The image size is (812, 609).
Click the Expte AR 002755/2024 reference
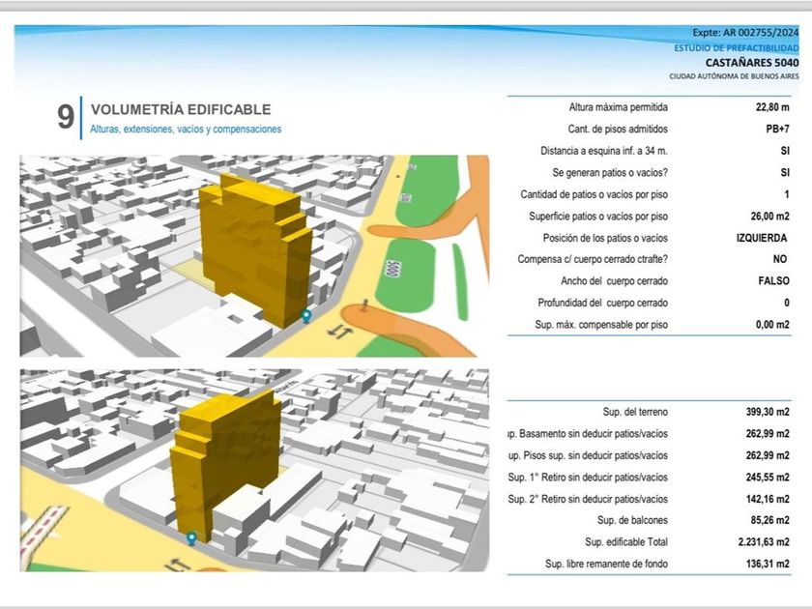click(746, 34)
